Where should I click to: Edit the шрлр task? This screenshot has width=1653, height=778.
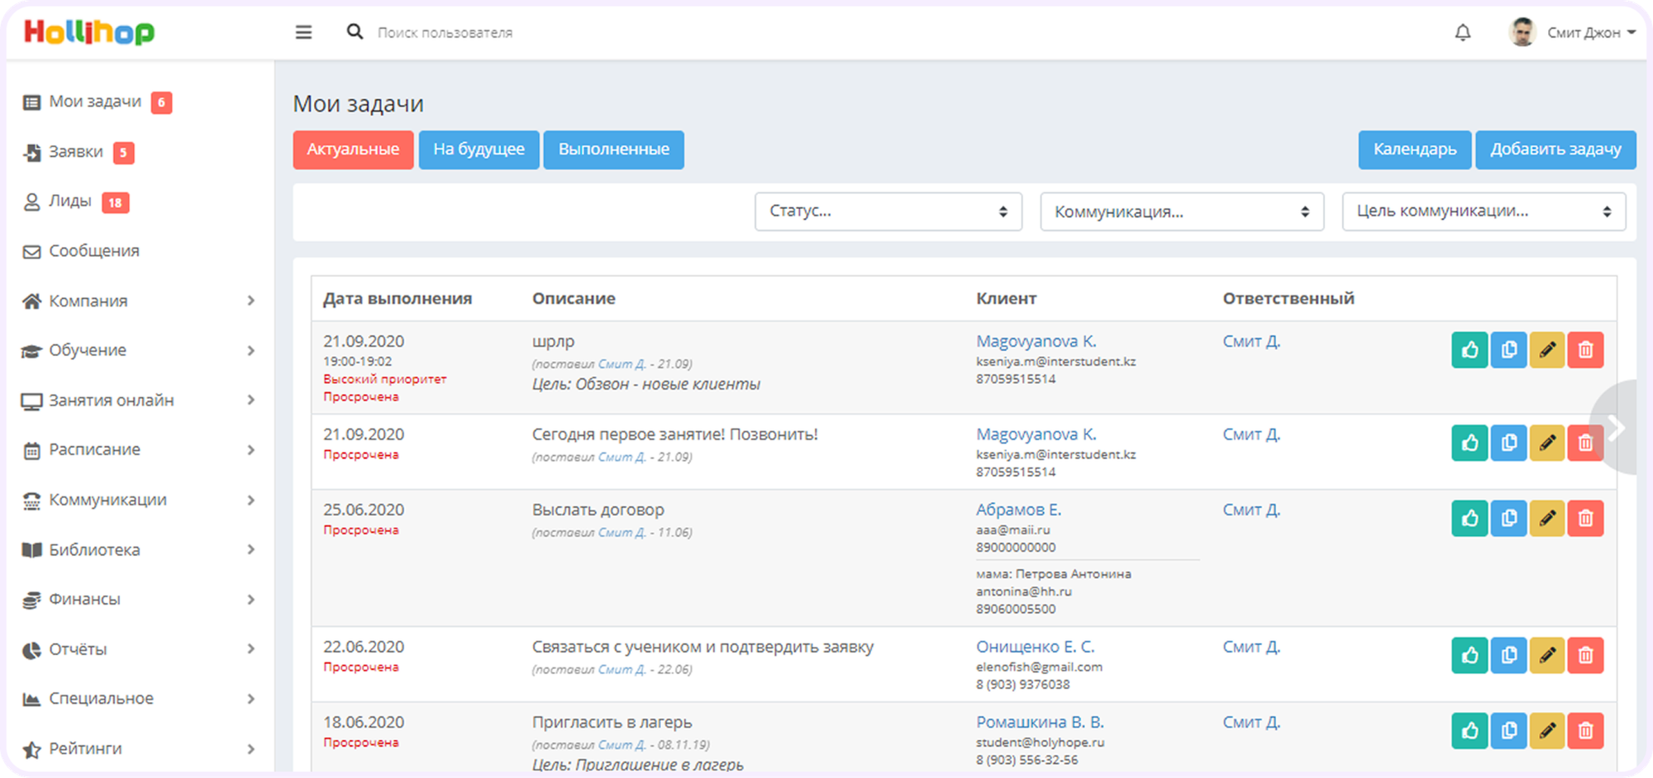pos(1547,350)
